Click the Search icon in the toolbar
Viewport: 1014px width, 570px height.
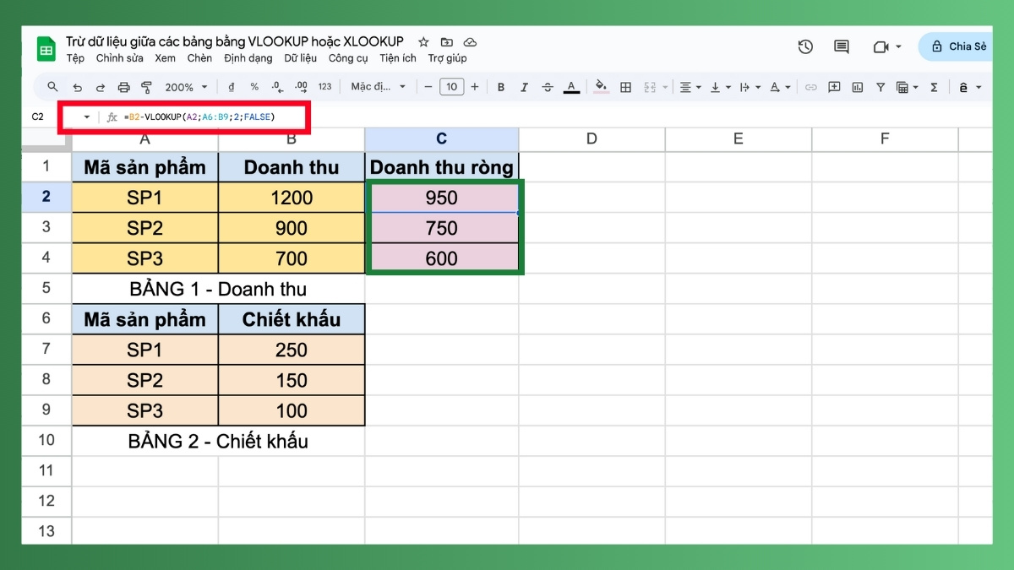tap(52, 87)
